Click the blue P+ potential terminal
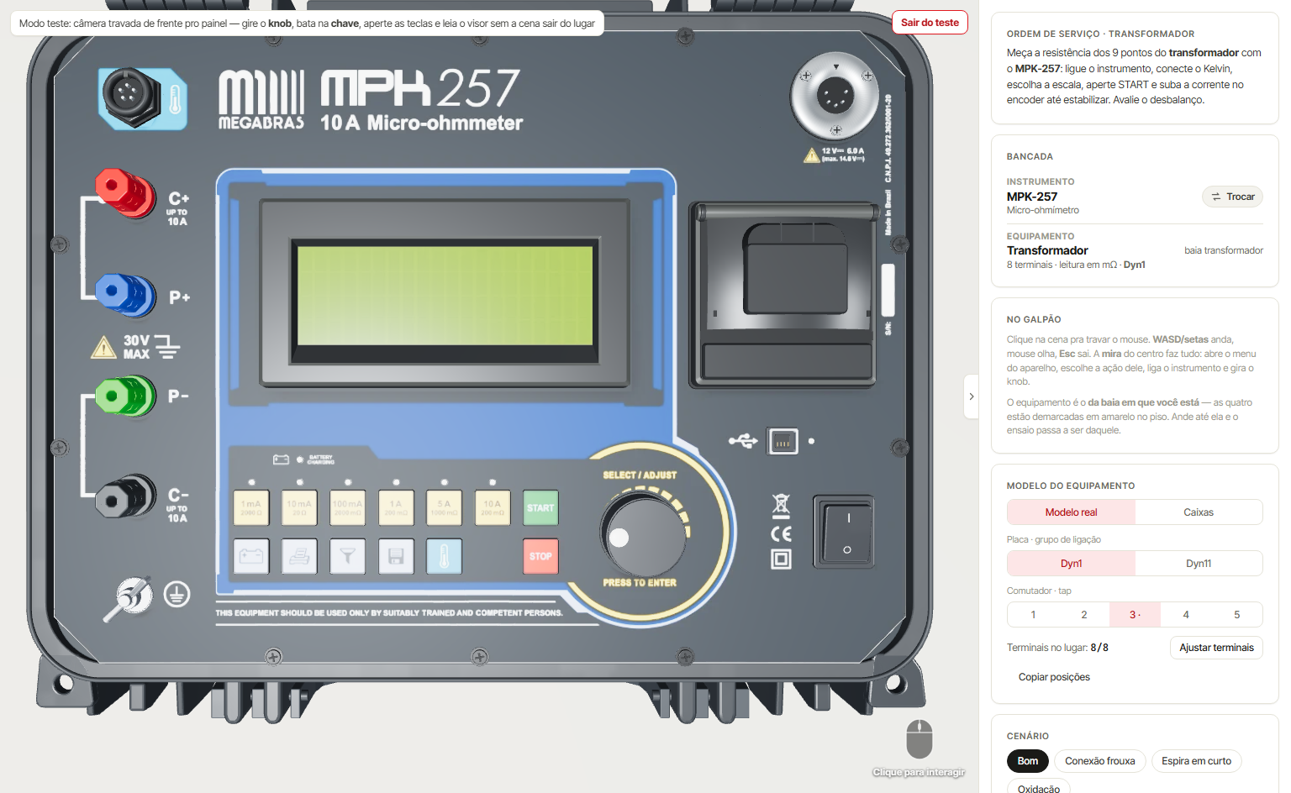Screen dimensions: 1291x793 [x=125, y=293]
